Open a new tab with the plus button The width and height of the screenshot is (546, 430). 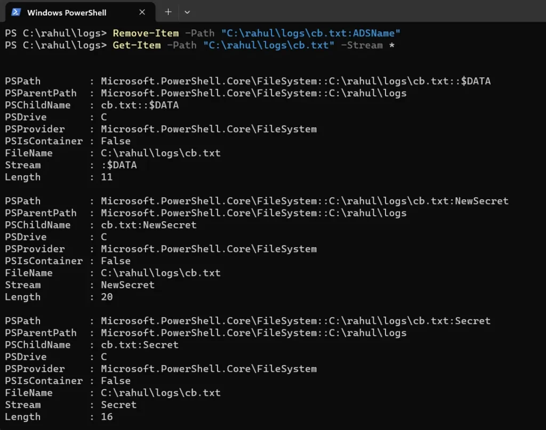[168, 12]
